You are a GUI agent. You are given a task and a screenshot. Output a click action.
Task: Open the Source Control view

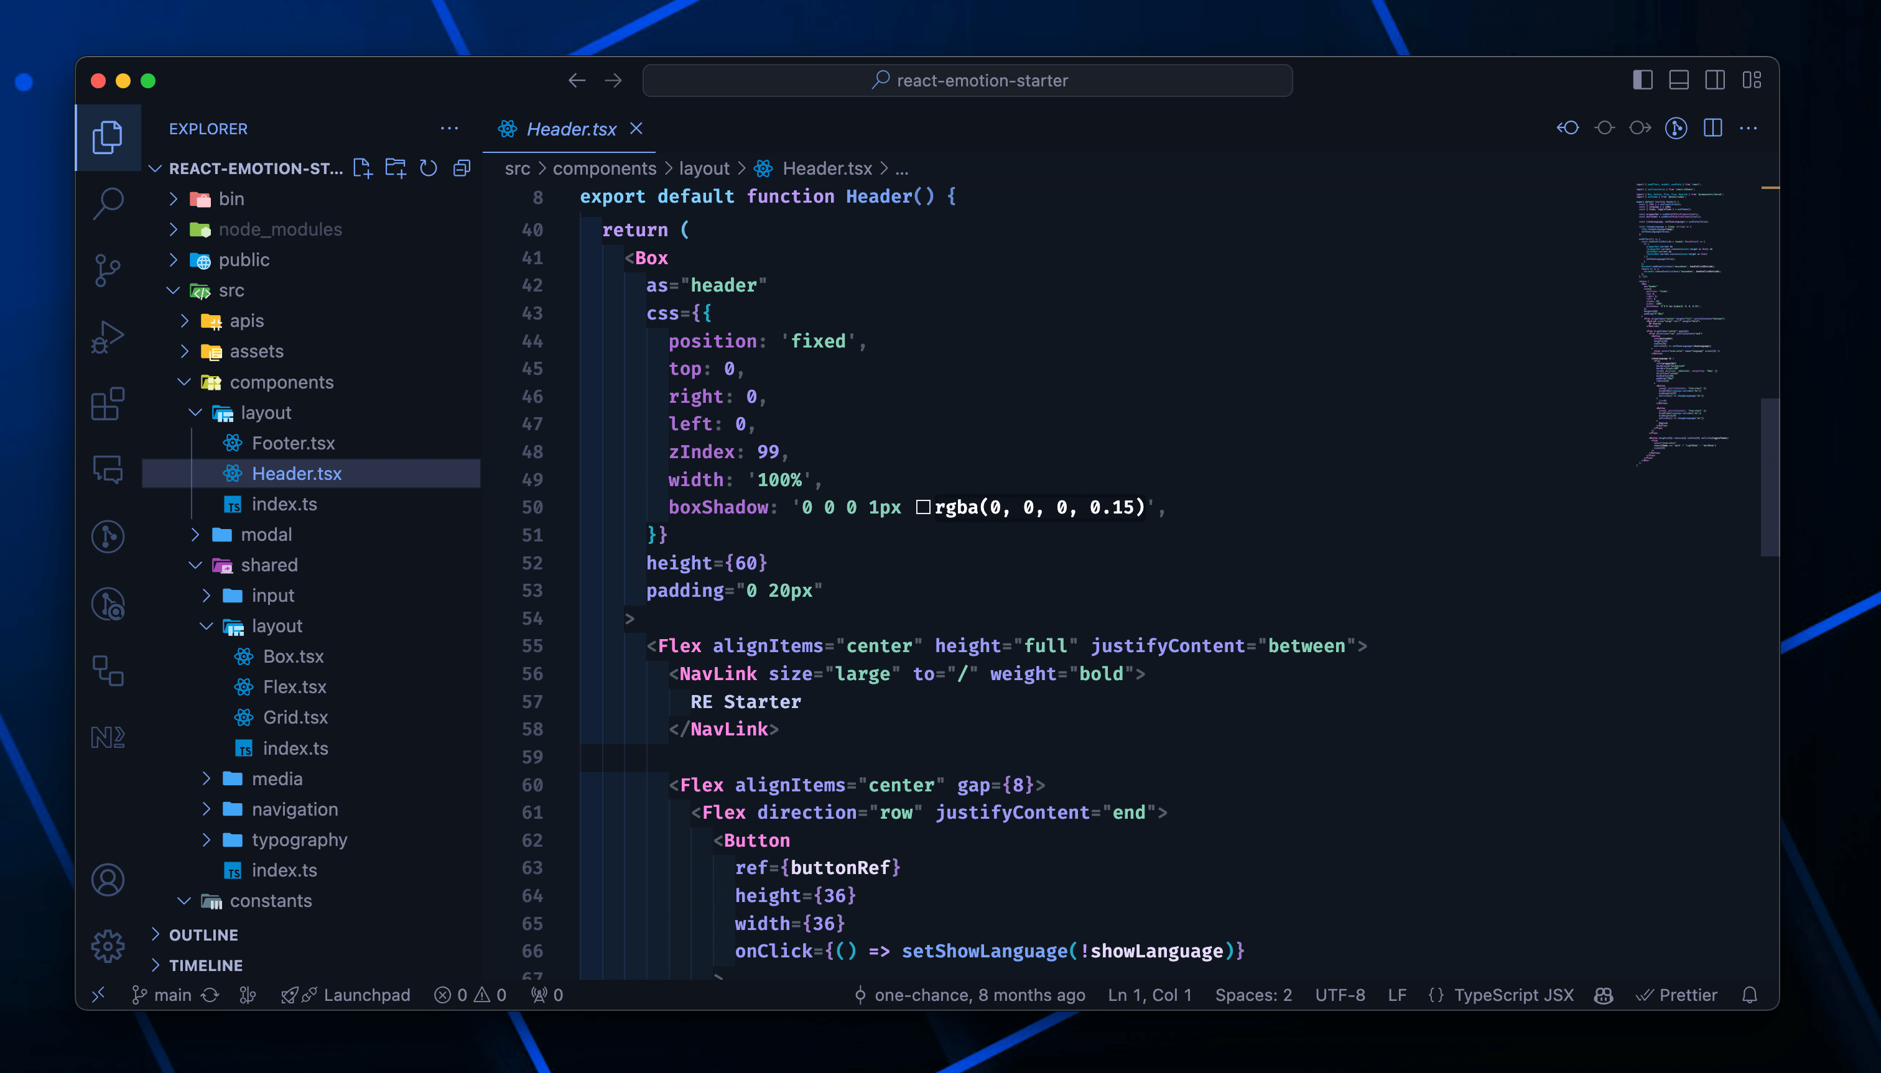tap(108, 270)
